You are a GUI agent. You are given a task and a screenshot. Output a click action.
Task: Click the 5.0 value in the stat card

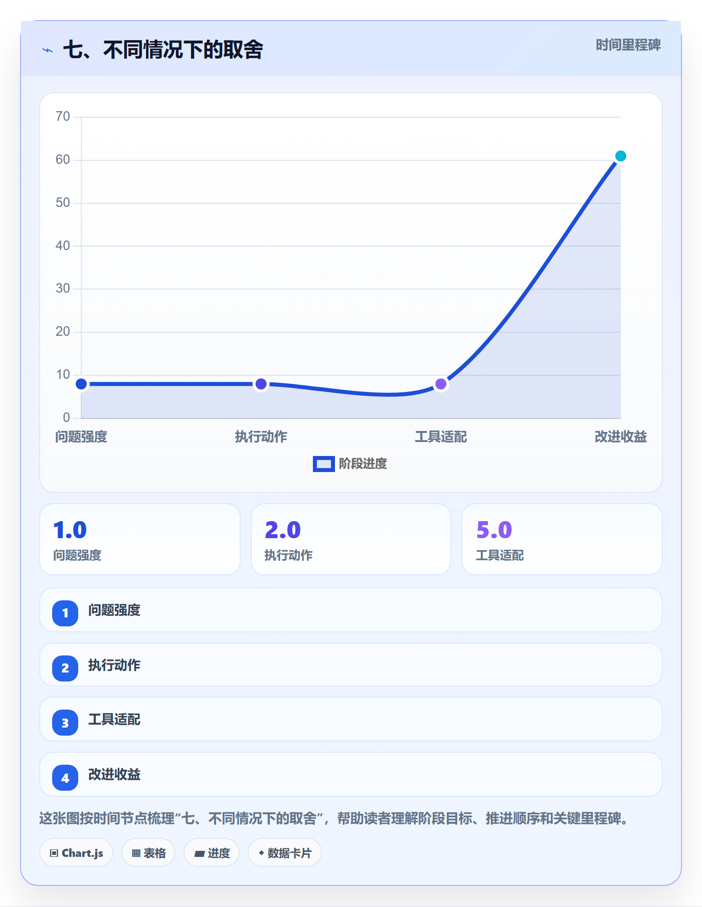(494, 530)
